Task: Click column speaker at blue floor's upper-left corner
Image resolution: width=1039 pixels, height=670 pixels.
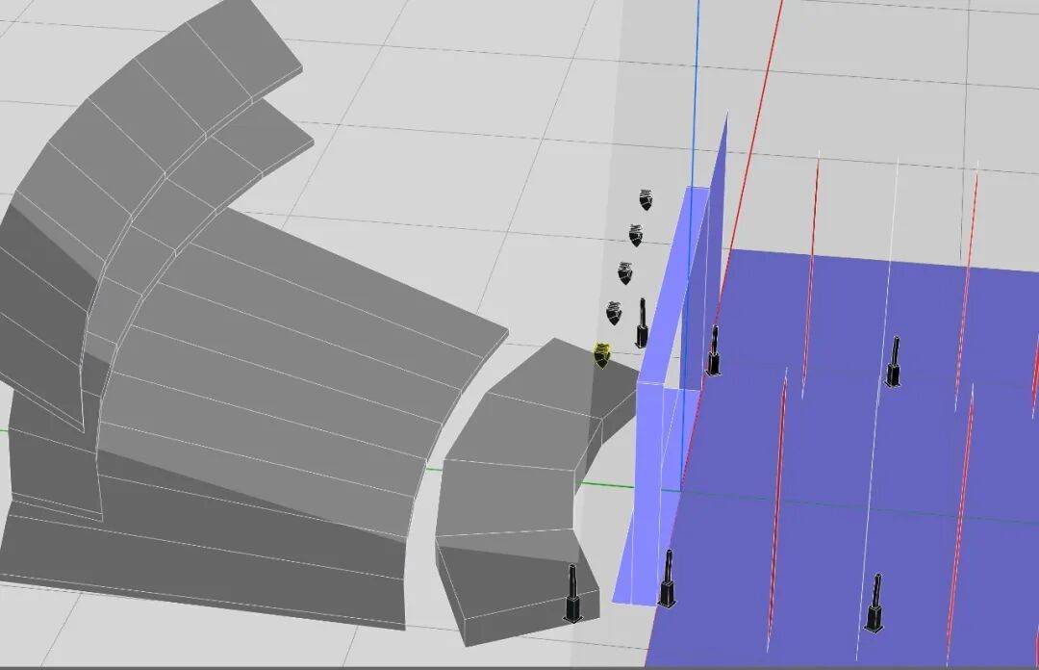Action: pos(714,351)
